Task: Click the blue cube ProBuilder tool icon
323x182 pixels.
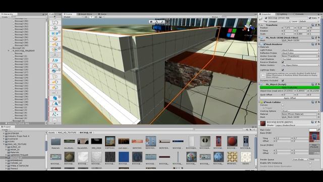Action: pos(55,98)
